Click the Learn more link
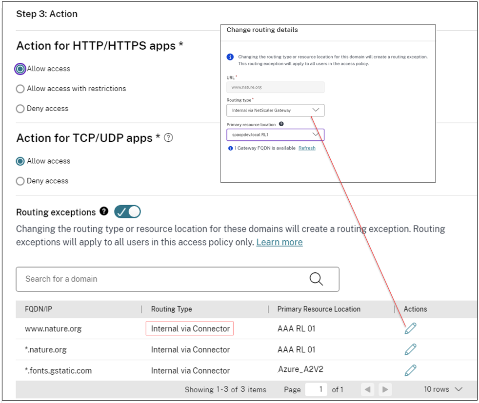The width and height of the screenshot is (479, 403). click(279, 242)
